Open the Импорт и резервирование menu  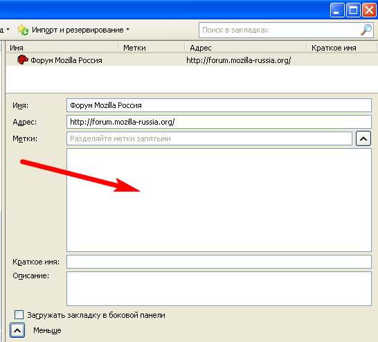(73, 30)
